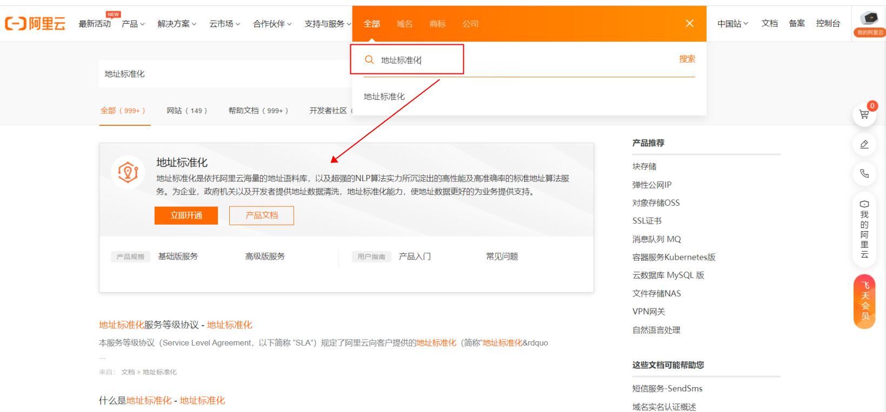Expand the 解决方案 dropdown menu
Viewport: 886px width, 412px height.
coord(177,24)
